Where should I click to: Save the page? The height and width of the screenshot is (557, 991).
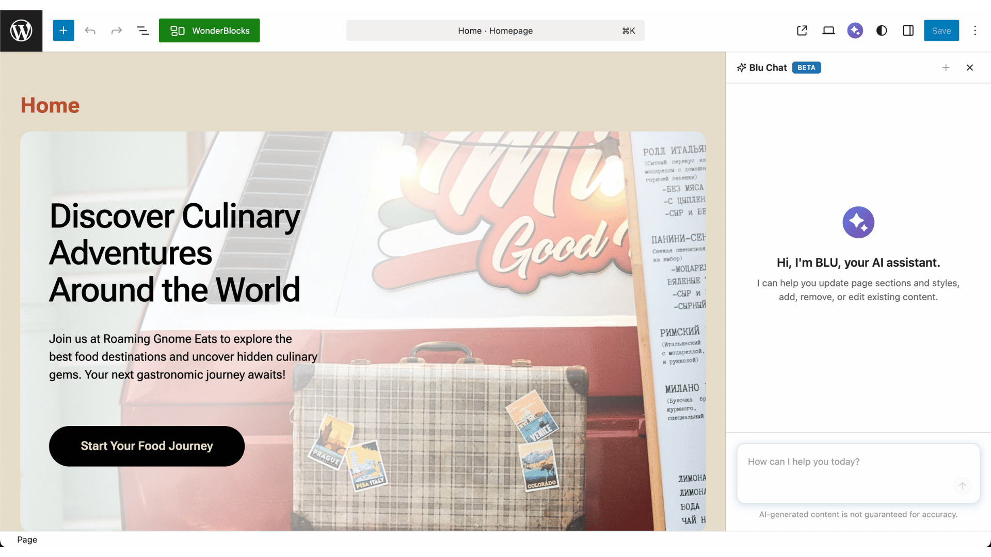click(941, 30)
